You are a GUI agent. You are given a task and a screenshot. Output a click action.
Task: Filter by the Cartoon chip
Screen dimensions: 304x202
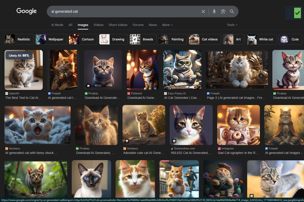(83, 39)
